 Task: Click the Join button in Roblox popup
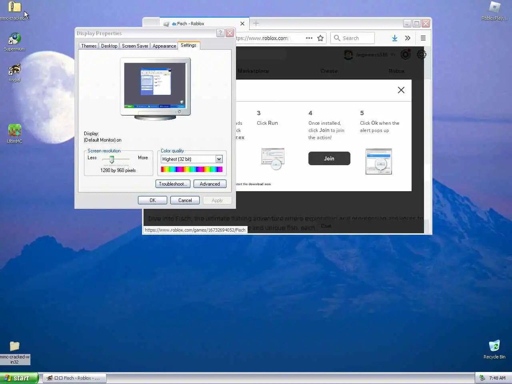(329, 158)
